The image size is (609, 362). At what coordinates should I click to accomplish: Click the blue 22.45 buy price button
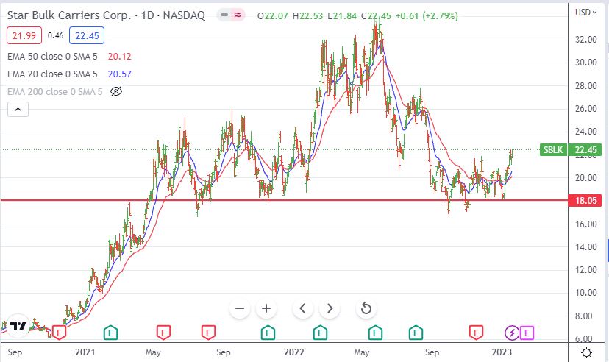87,36
